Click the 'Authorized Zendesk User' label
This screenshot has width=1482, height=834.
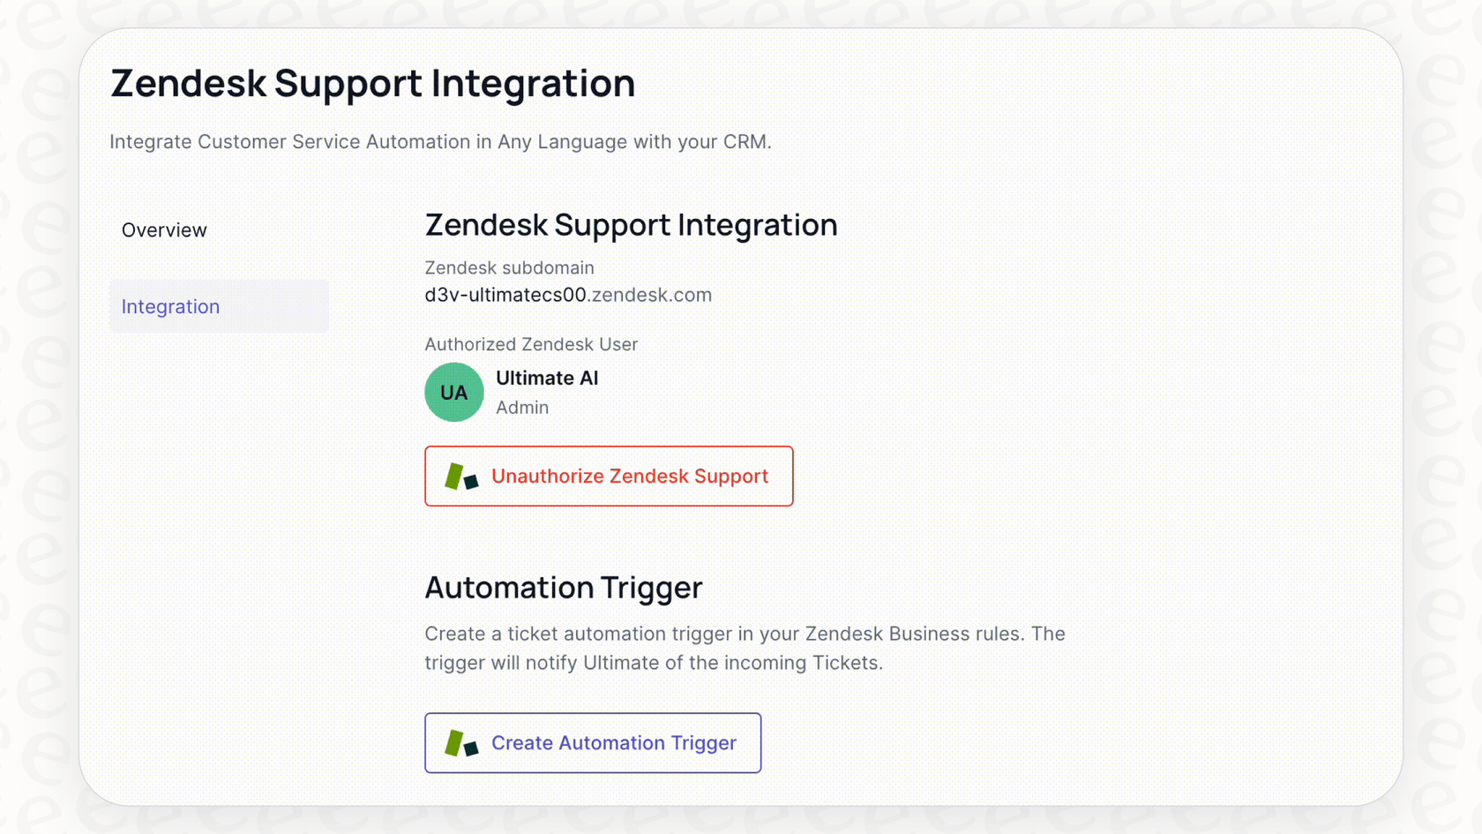[531, 344]
